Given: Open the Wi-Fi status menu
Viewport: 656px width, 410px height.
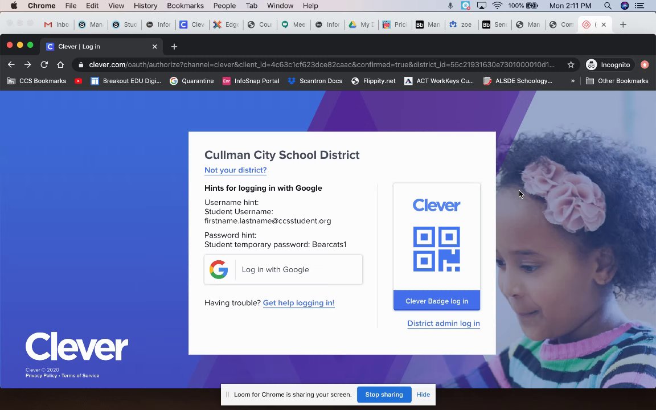Looking at the screenshot, I should point(497,6).
